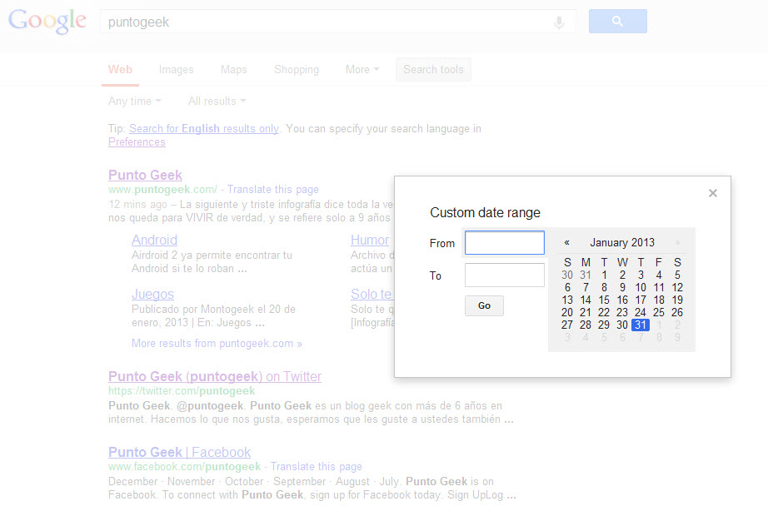Switch to the Shopping tab
Image resolution: width=768 pixels, height=516 pixels.
click(x=297, y=70)
